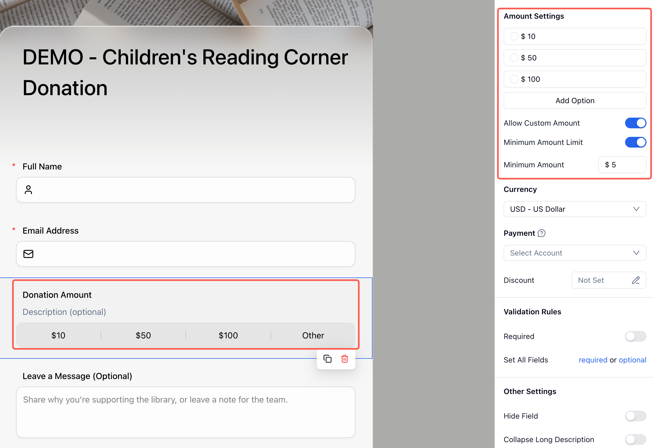Click the Other Settings heading
Image resolution: width=654 pixels, height=448 pixels.
point(530,392)
